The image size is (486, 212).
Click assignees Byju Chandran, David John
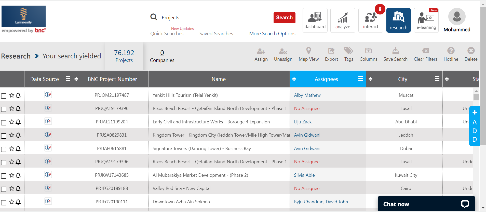(x=321, y=202)
